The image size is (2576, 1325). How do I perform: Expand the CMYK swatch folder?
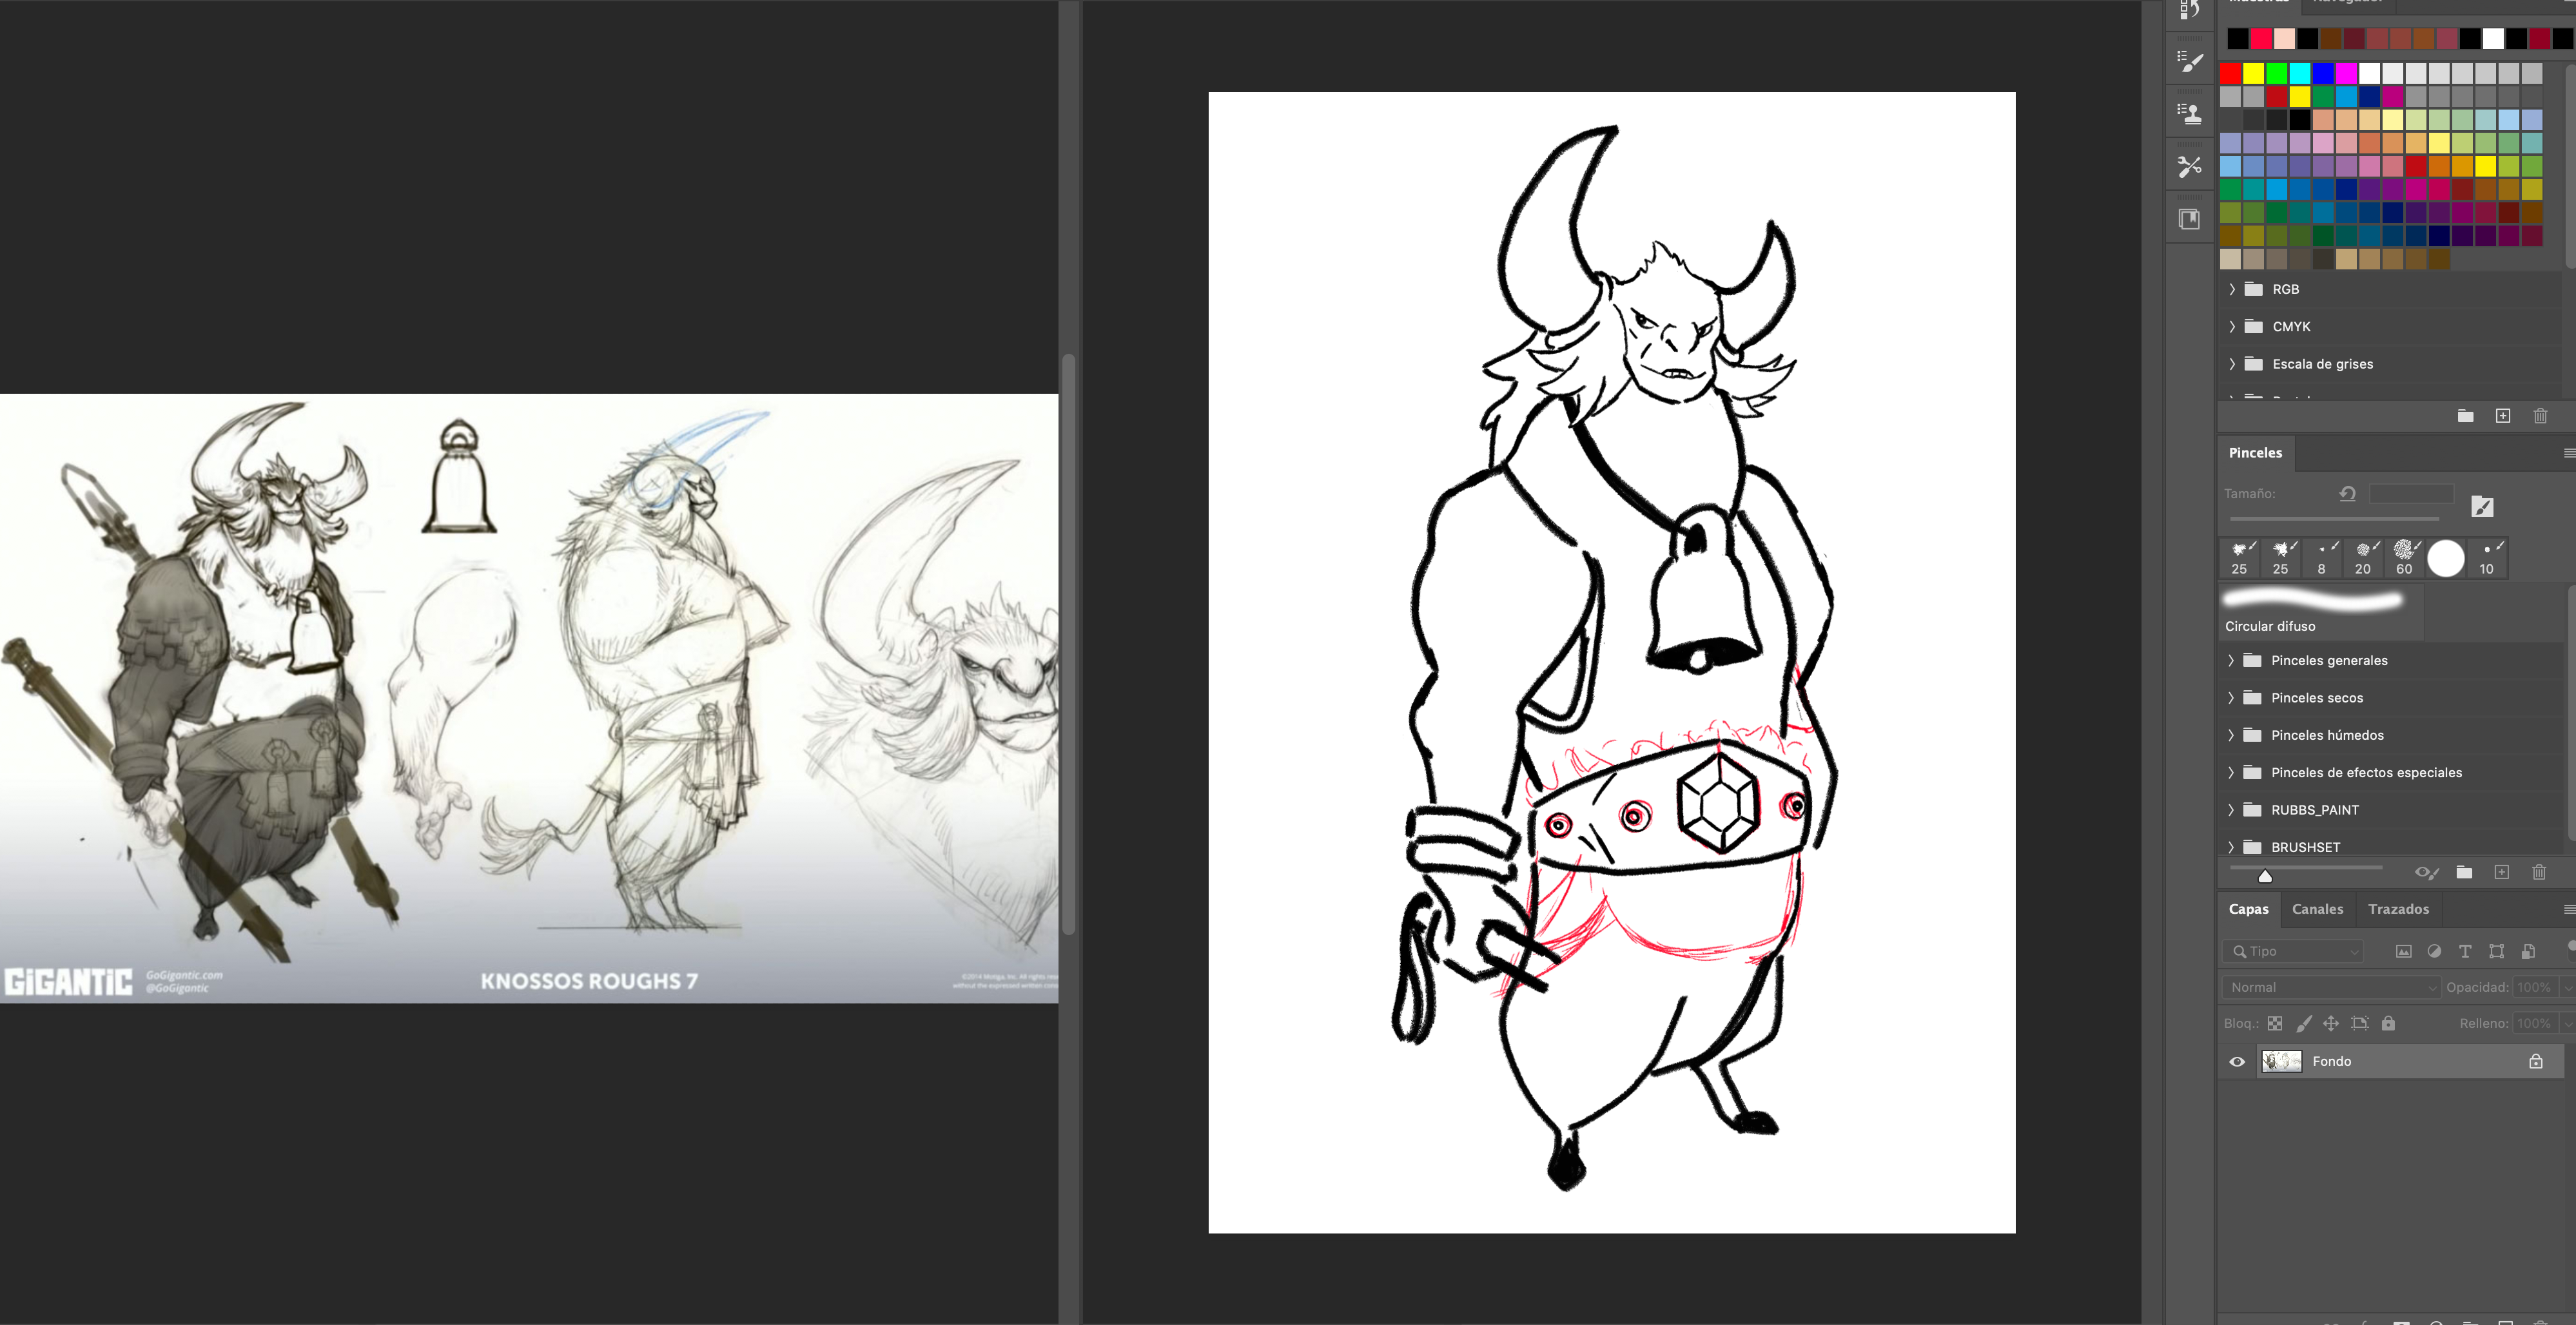2231,327
